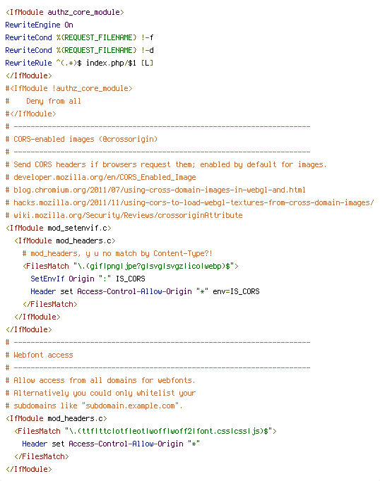Click the Header set line with env=IS_CORS
380x481 pixels.
point(145,291)
